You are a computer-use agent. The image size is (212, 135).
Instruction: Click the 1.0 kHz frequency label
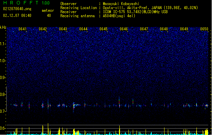(x=3, y=61)
